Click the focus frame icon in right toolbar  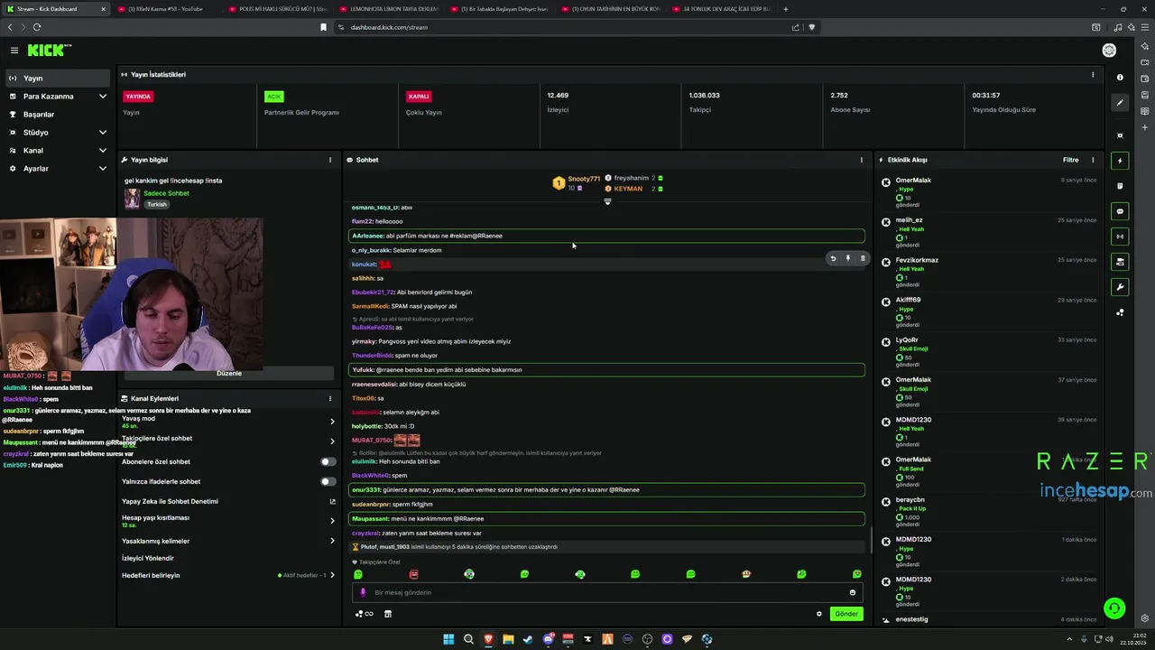tap(1120, 135)
